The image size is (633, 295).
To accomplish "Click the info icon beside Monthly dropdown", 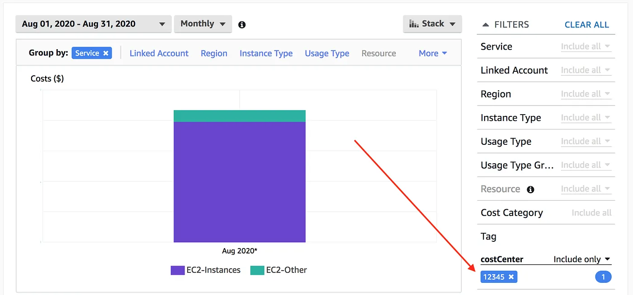I will (x=242, y=24).
